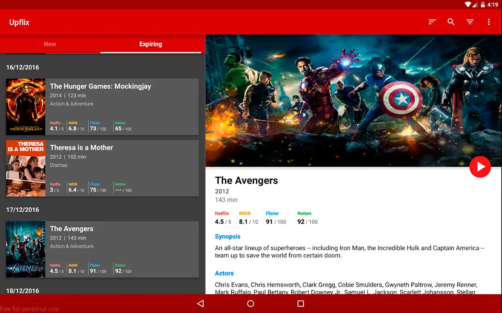The width and height of the screenshot is (502, 313).
Task: Click Mockingjay's IMDB 6.8 rating
Action: coord(77,126)
